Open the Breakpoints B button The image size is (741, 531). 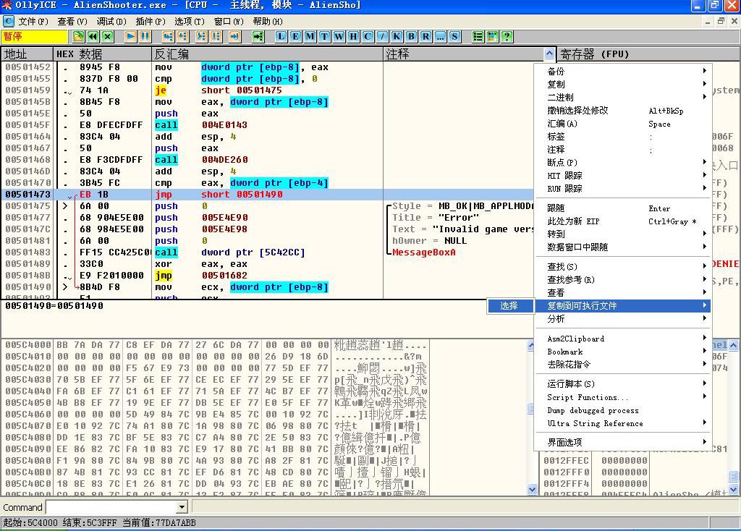tap(411, 36)
